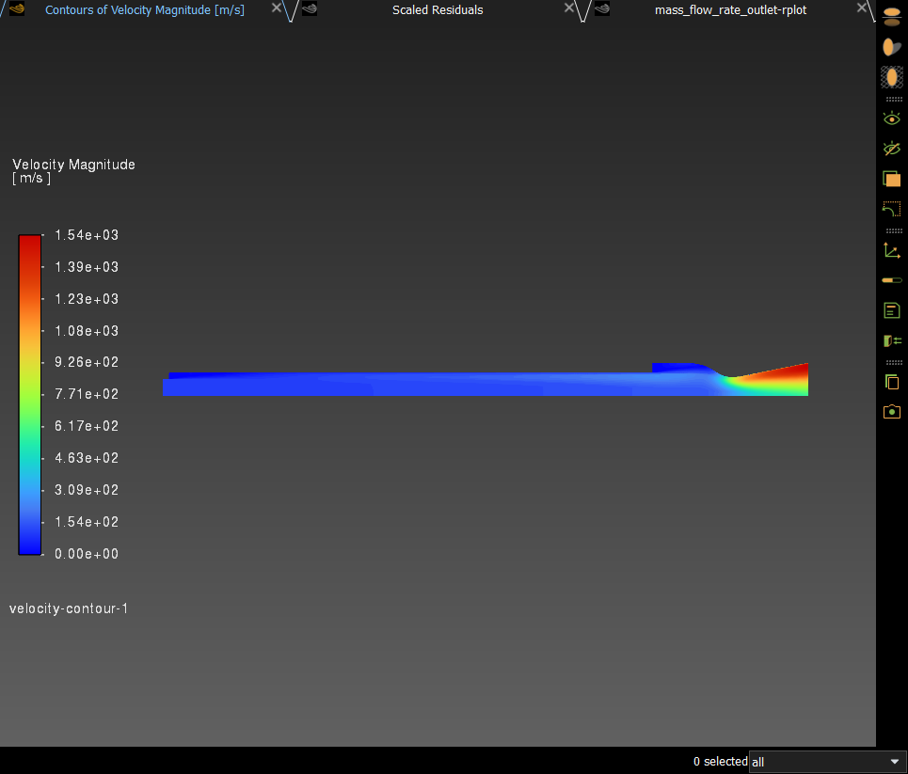Hide surfaces with the crossed-out eye icon

892,149
